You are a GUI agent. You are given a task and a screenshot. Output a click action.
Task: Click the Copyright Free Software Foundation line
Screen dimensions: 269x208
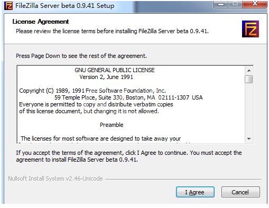(x=92, y=91)
